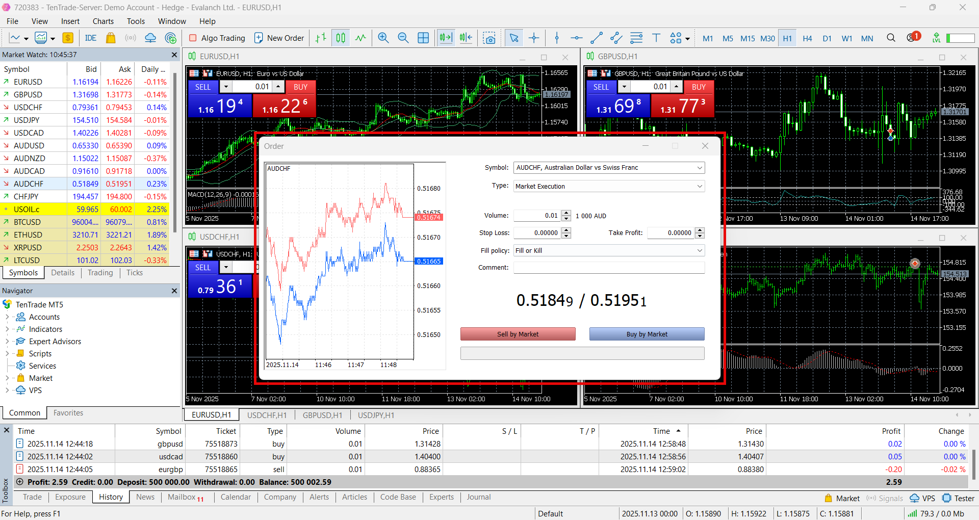Draw a vertical line tool
The image size is (979, 520).
[x=557, y=38]
